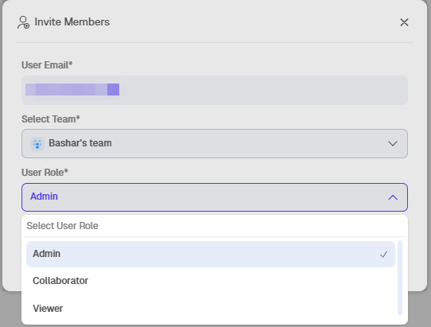Click the blurred email text in field

tap(72, 90)
